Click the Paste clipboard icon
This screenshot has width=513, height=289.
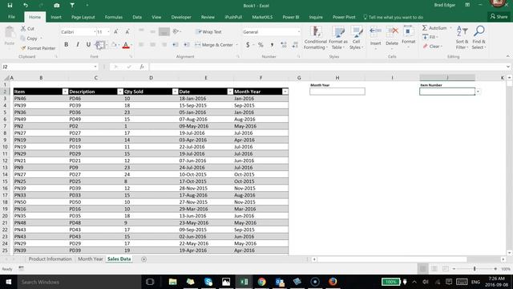click(x=10, y=33)
